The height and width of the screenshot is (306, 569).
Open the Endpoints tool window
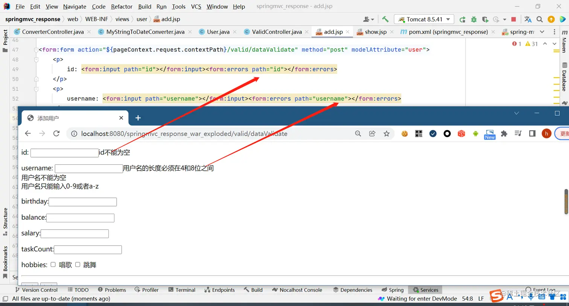tap(219, 290)
